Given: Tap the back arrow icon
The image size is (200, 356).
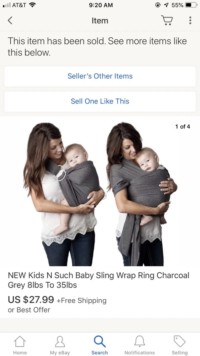Looking at the screenshot, I should pyautogui.click(x=10, y=20).
